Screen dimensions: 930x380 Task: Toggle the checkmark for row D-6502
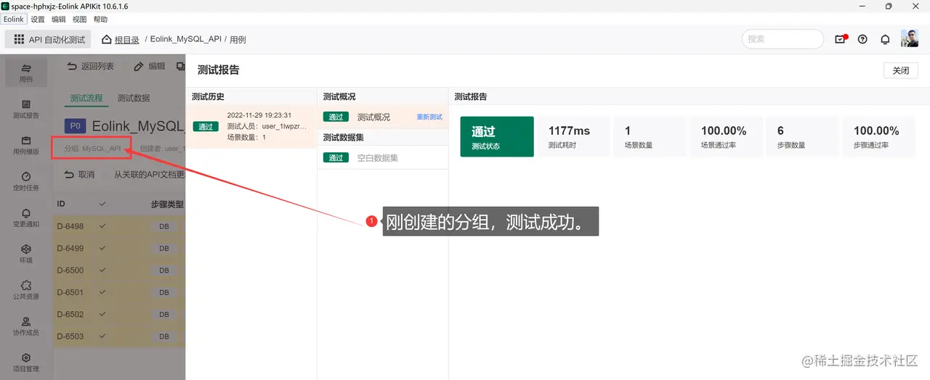coord(102,315)
